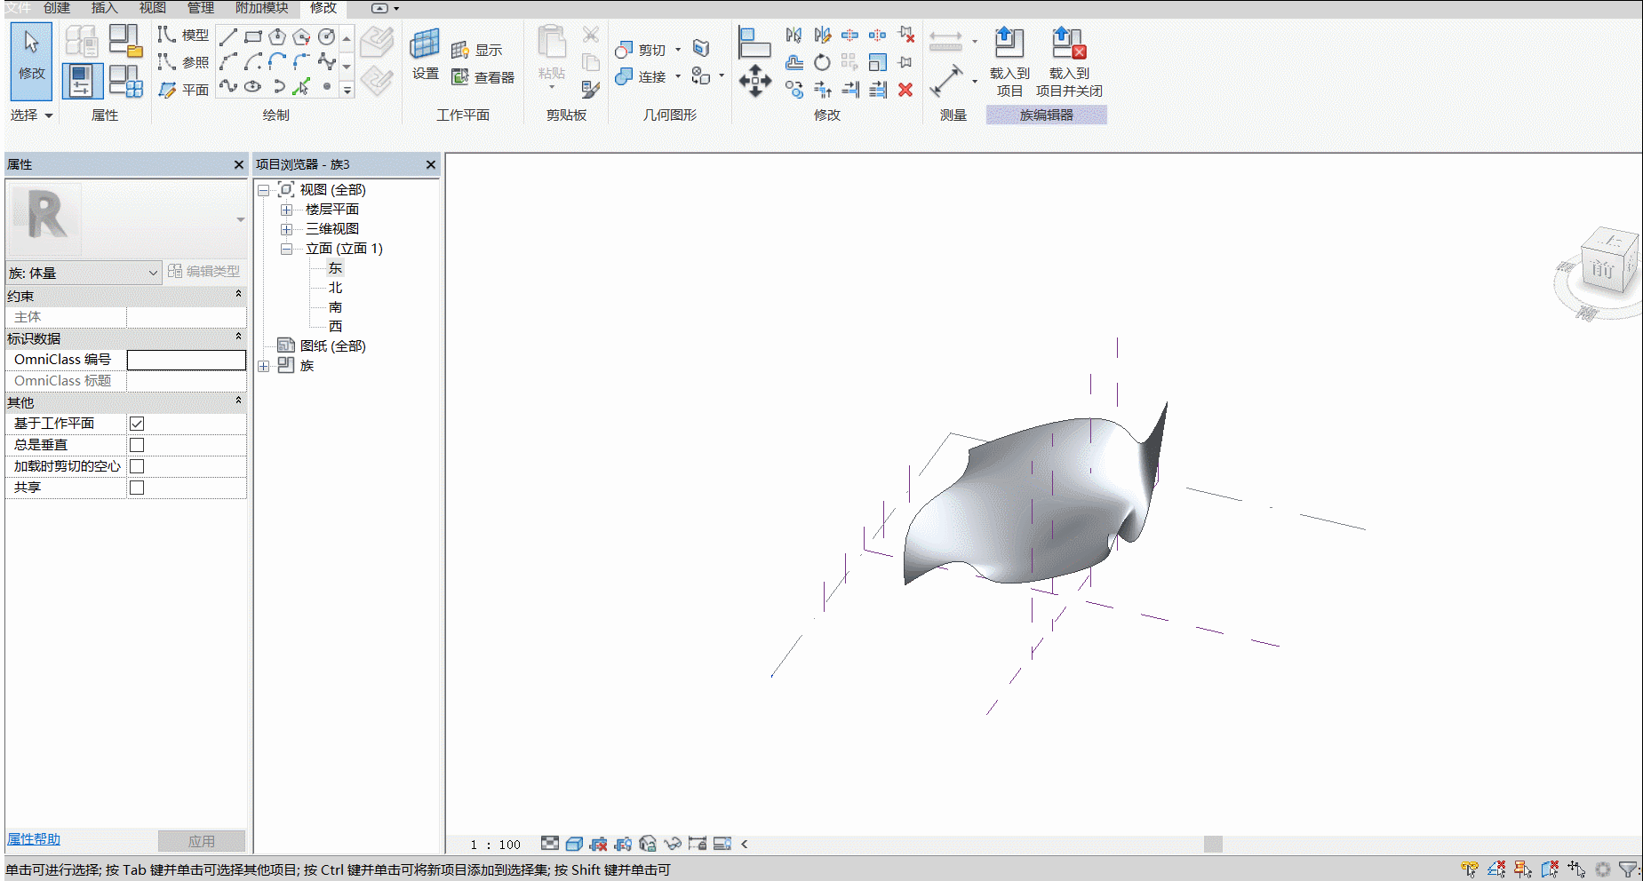Click Load into Project icon
This screenshot has height=881, width=1643.
click(1009, 43)
